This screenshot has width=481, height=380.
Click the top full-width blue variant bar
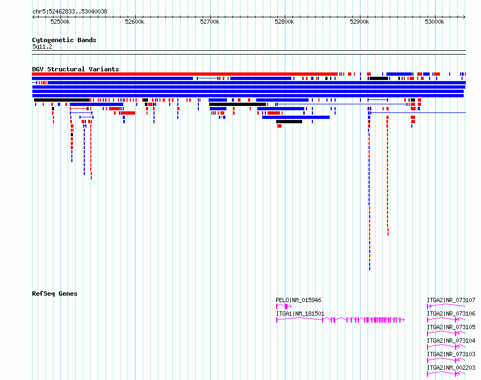[x=257, y=83]
